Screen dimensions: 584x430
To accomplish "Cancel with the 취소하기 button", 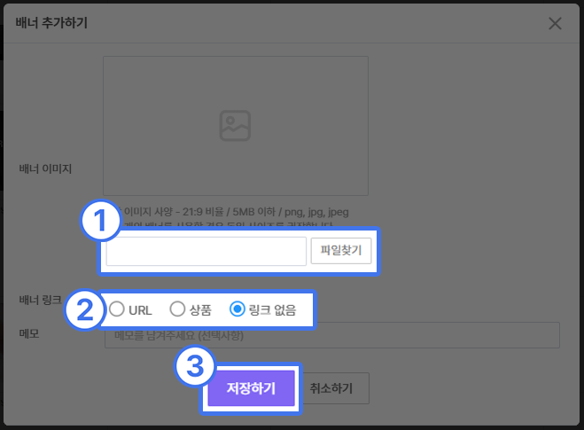I will click(331, 388).
